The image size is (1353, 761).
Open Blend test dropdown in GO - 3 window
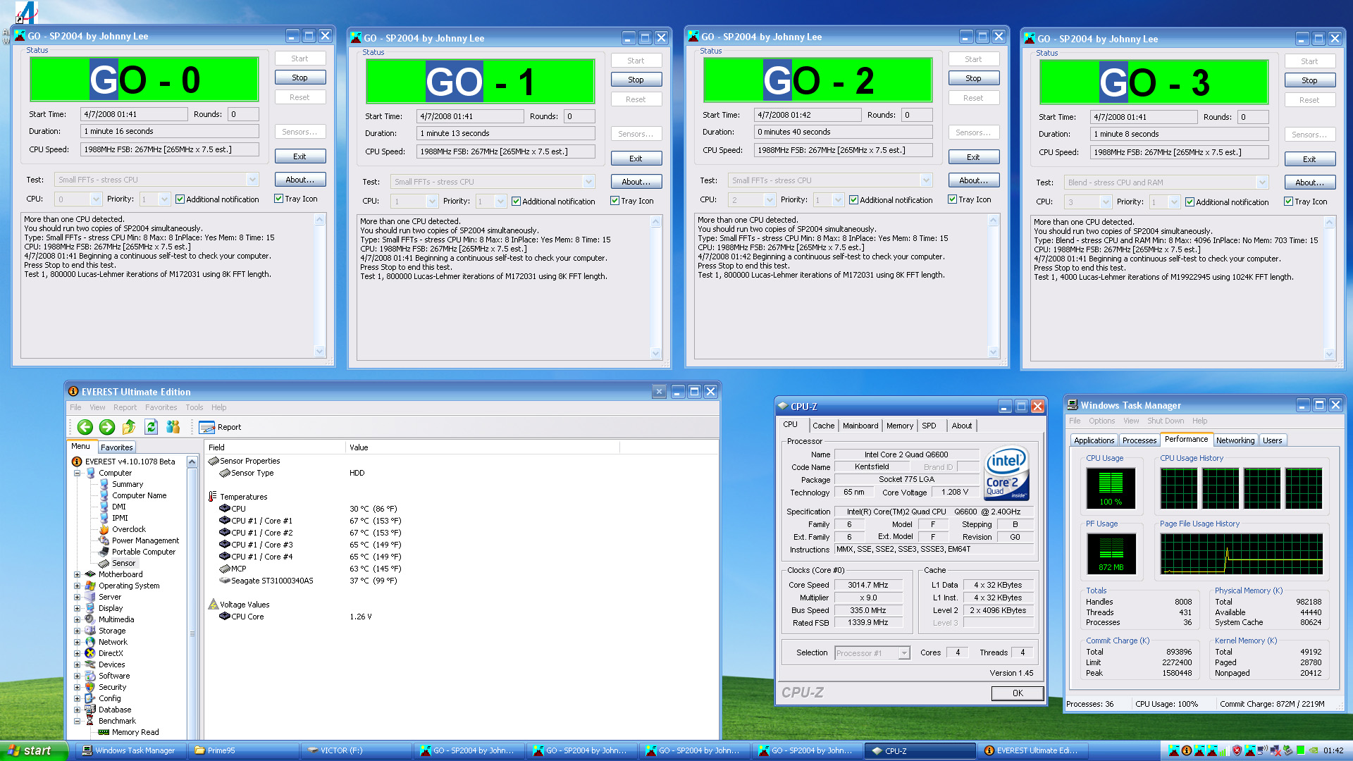[x=1262, y=182]
